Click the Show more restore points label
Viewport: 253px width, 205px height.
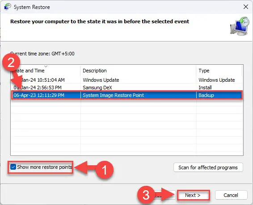click(45, 167)
